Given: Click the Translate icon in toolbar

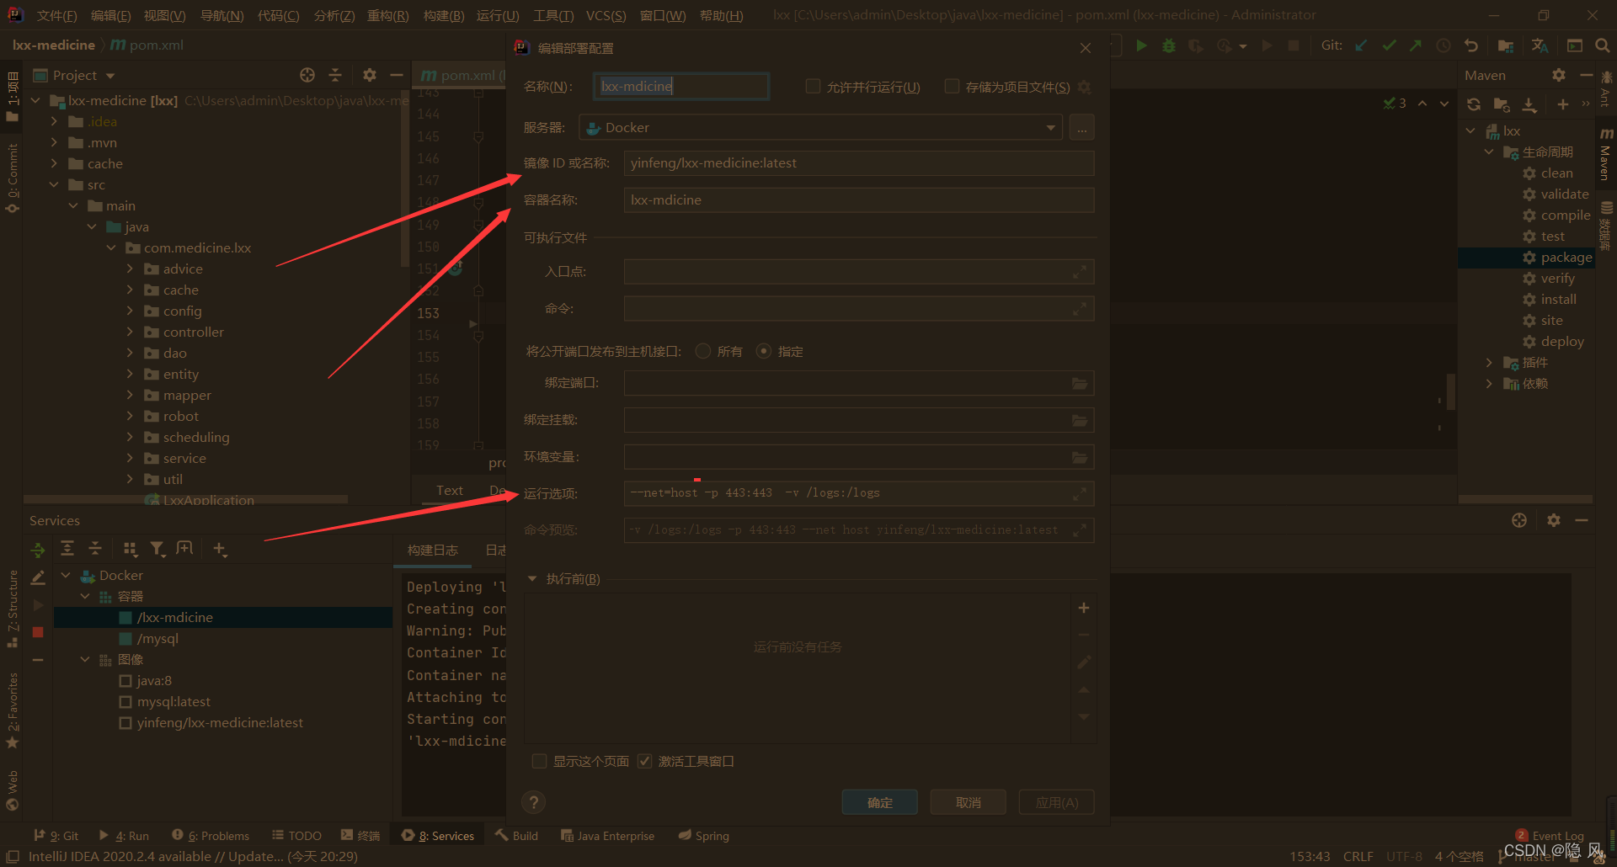Looking at the screenshot, I should click(1540, 45).
